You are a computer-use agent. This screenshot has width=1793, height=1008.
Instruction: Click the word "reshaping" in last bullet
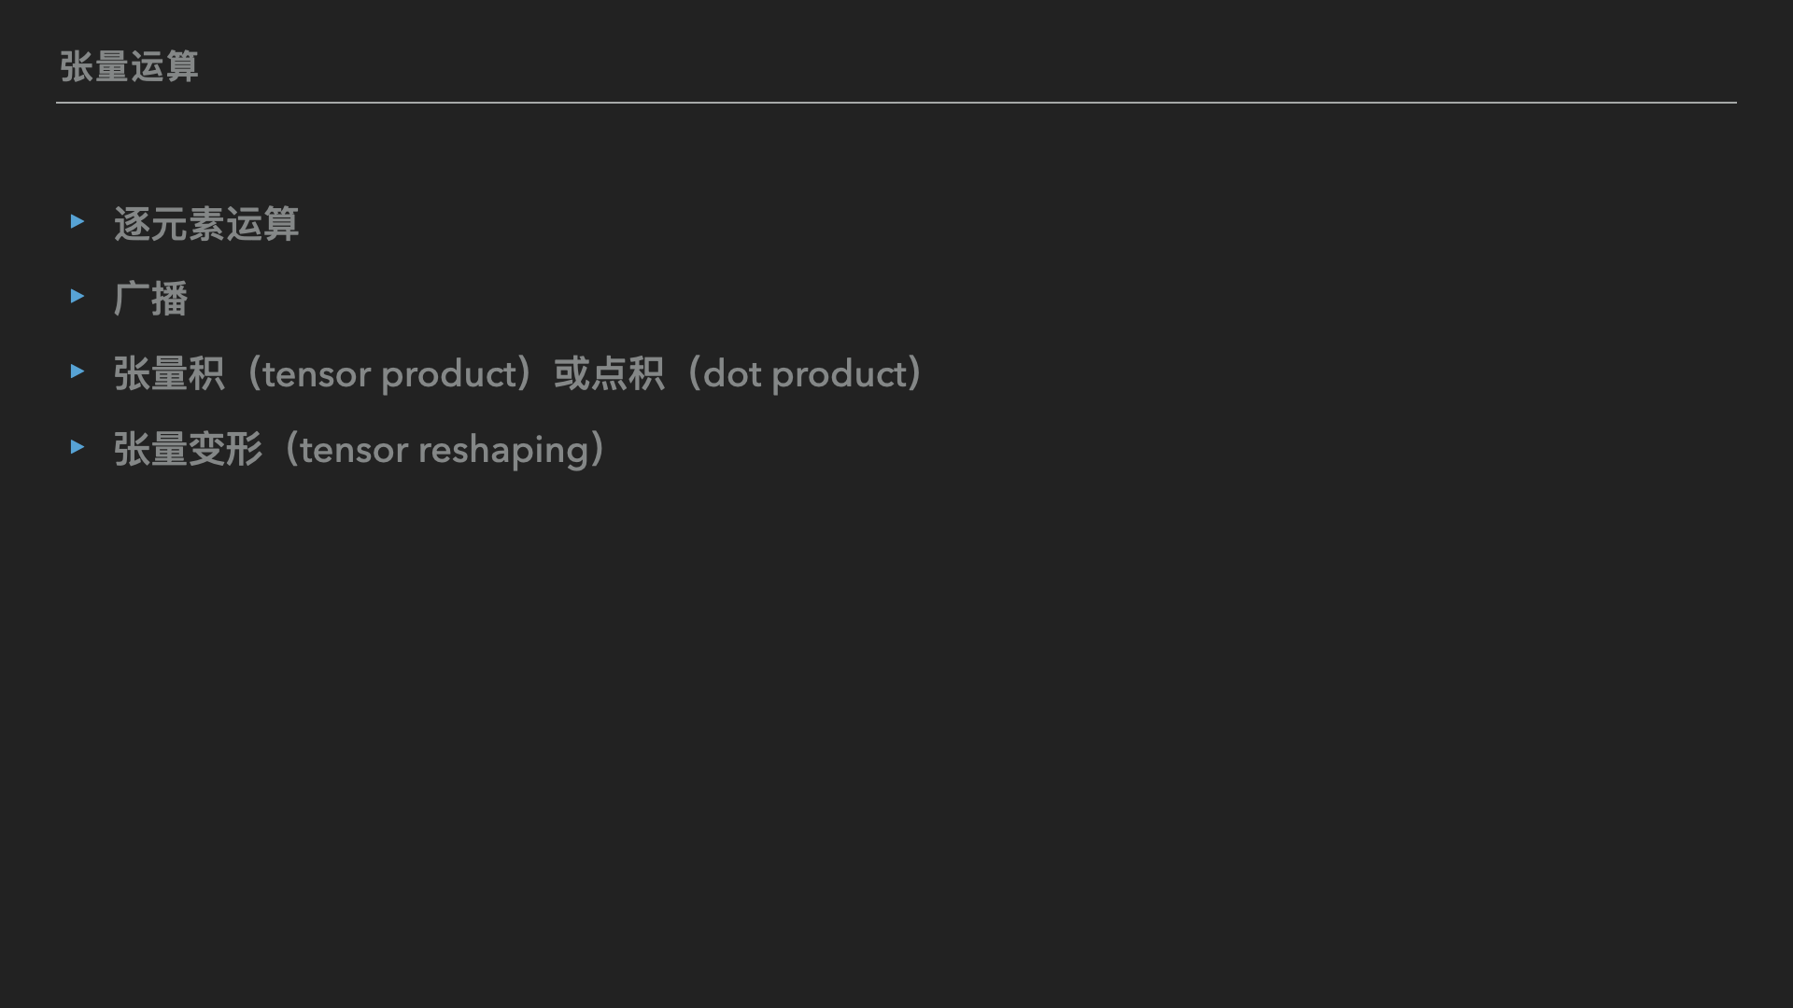click(x=504, y=451)
